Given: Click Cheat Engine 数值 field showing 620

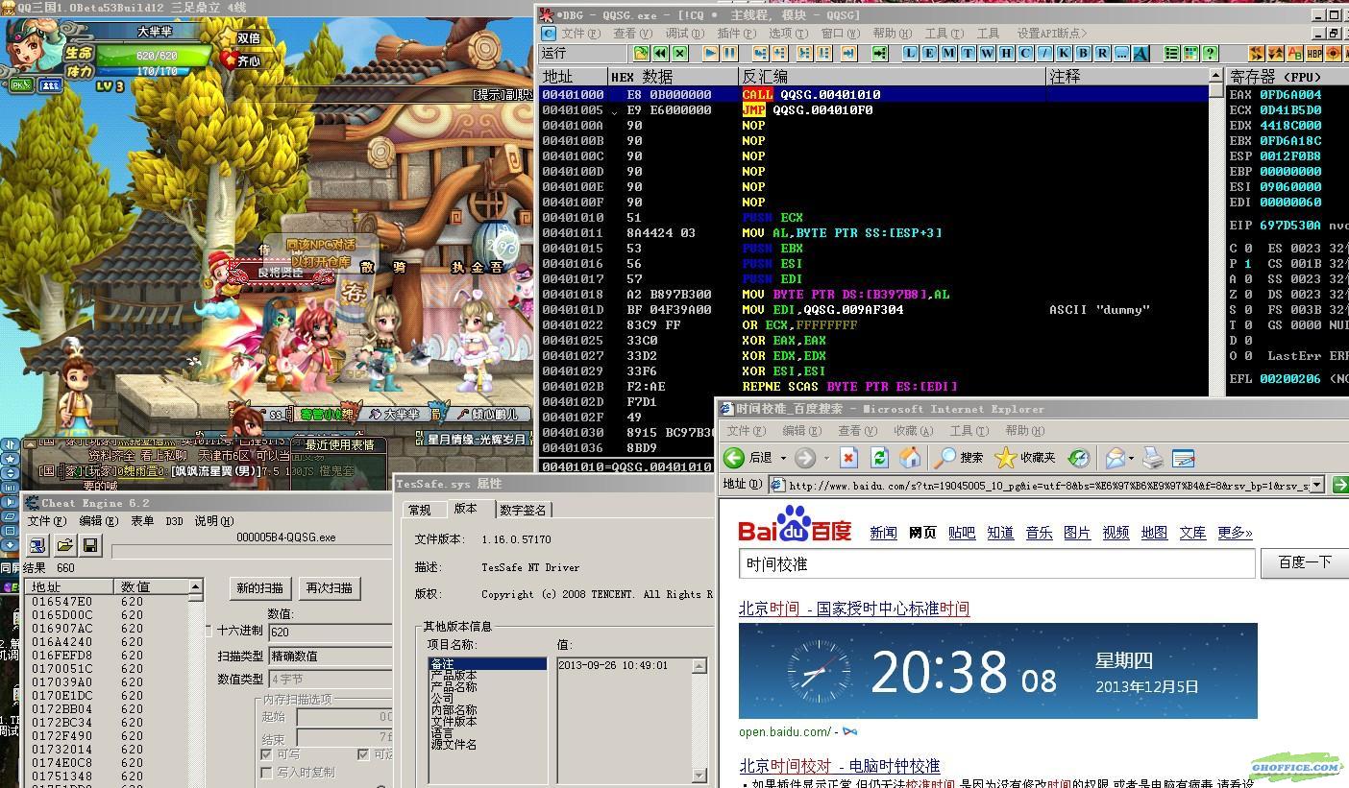Looking at the screenshot, I should pos(330,632).
